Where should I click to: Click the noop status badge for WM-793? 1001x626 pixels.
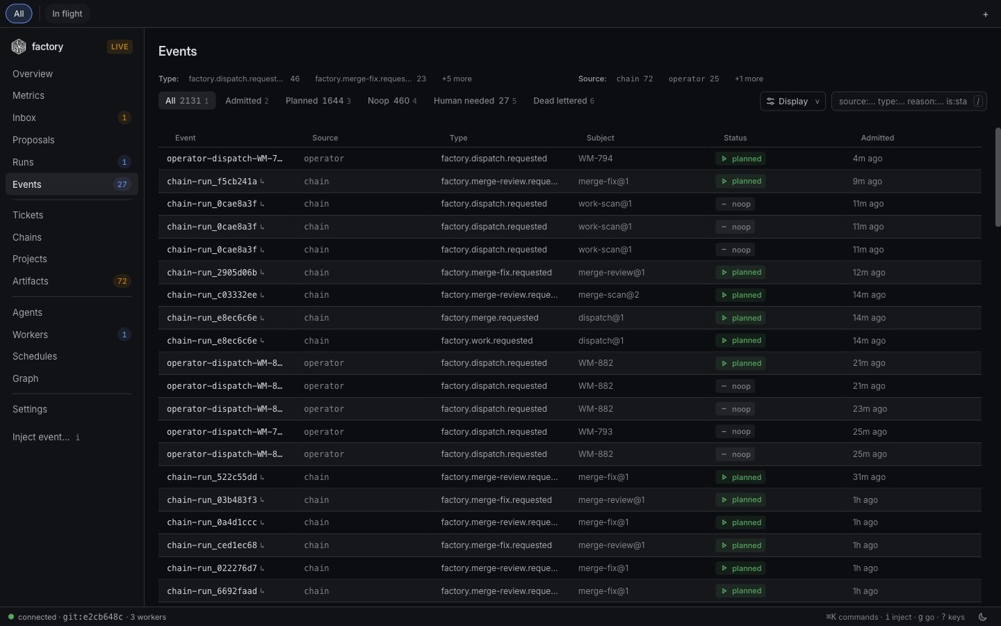[735, 432]
